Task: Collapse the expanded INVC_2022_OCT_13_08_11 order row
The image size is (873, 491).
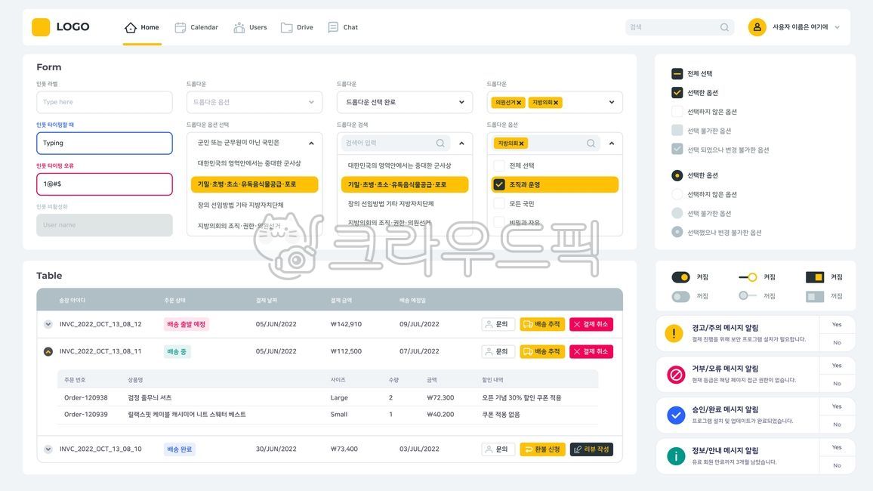Action: (48, 350)
